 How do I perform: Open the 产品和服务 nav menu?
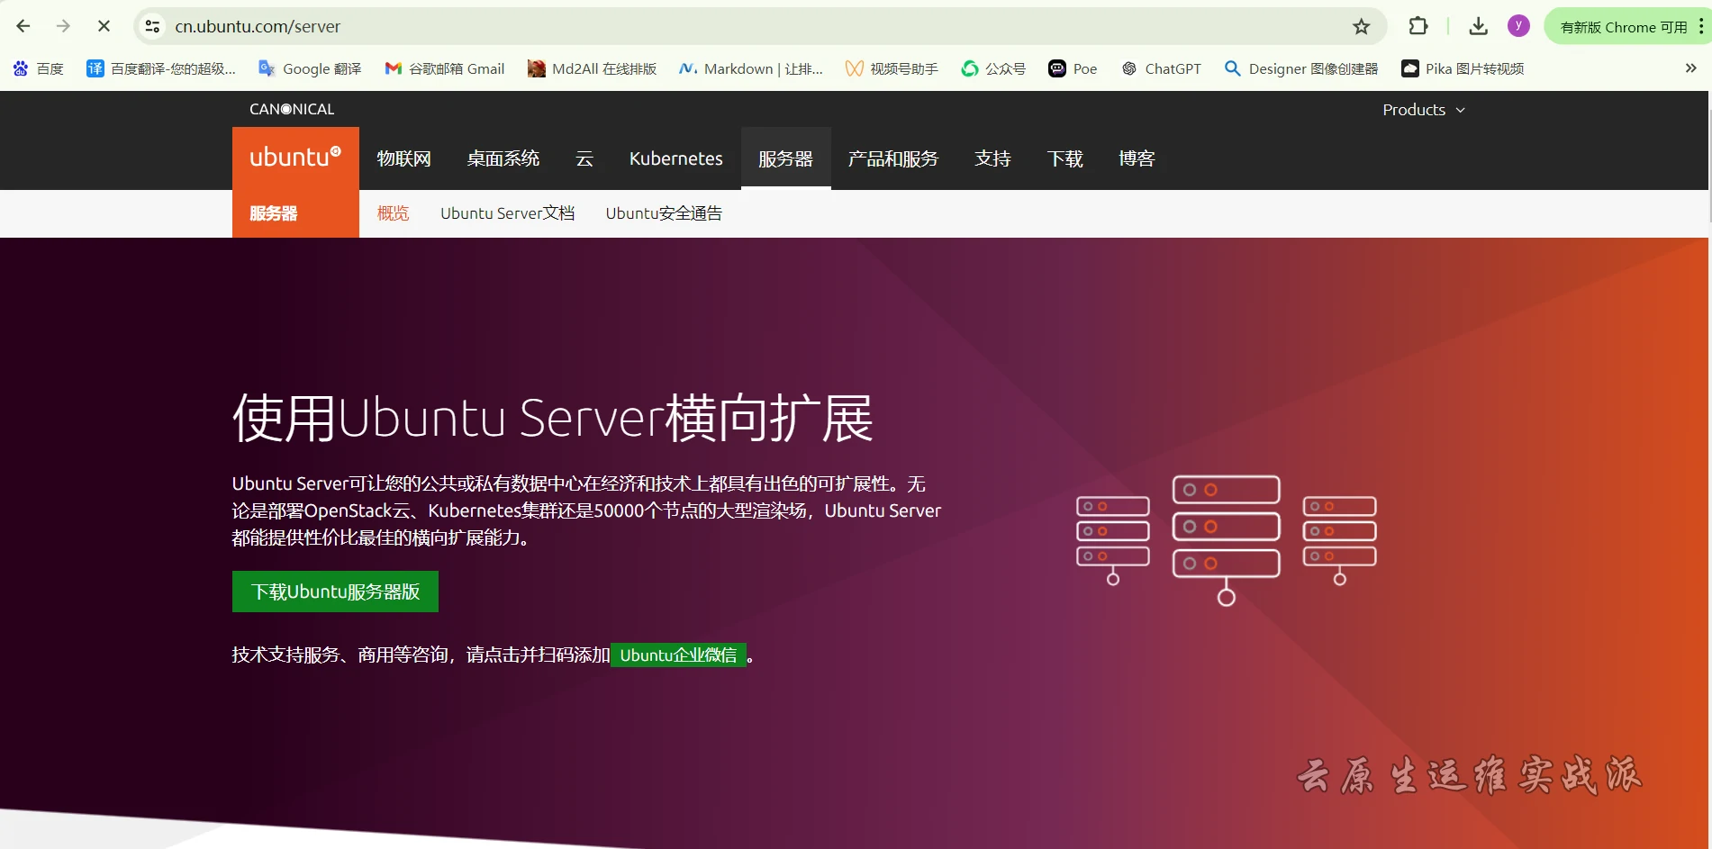click(892, 158)
